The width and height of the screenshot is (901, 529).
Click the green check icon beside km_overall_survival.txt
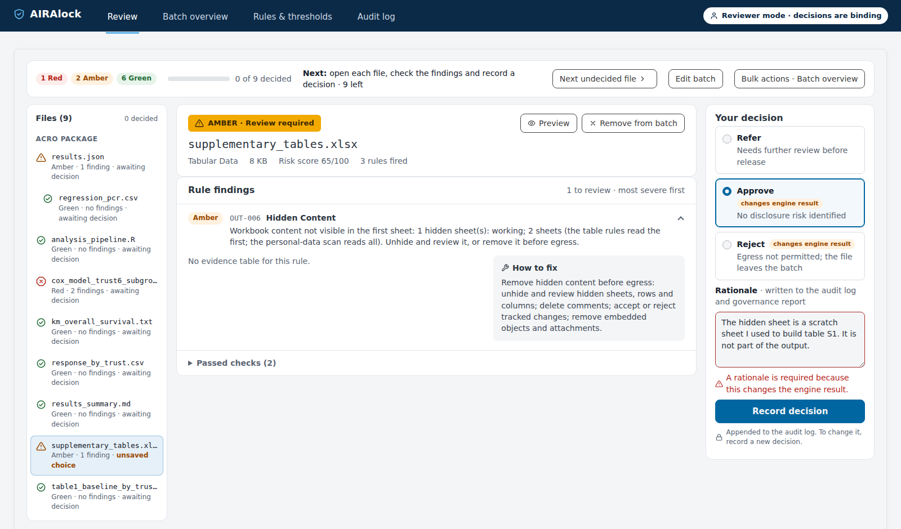(x=41, y=322)
